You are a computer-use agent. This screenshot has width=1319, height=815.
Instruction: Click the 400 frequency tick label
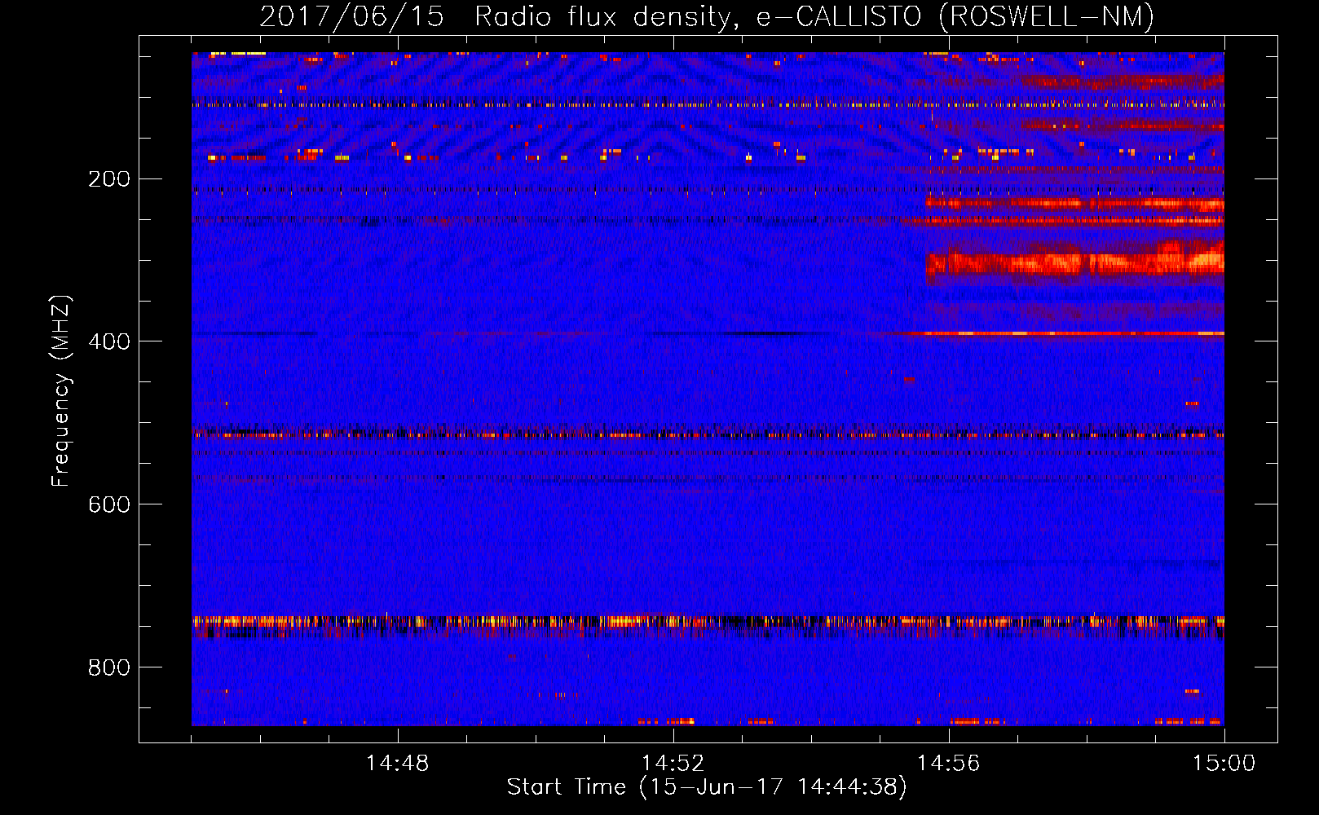109,341
